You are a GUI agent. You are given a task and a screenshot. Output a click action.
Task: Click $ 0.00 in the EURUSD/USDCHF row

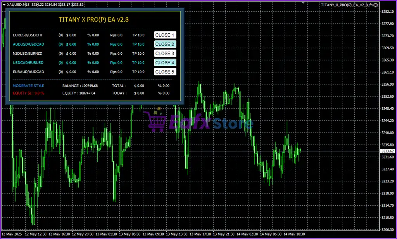click(71, 35)
